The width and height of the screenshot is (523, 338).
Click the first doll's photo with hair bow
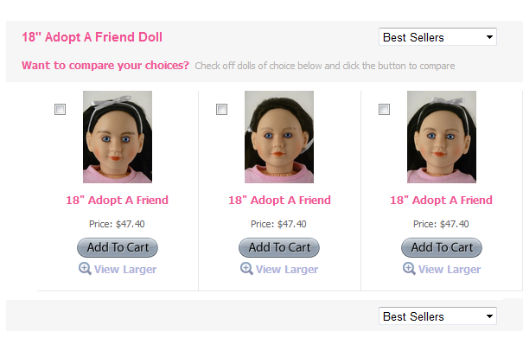[118, 137]
